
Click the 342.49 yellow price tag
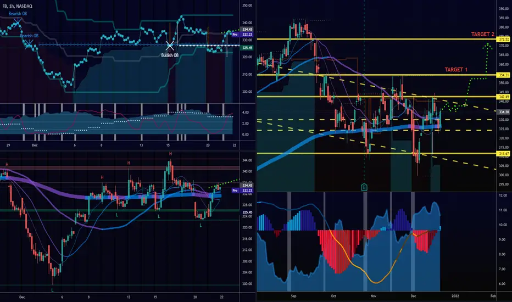503,97
